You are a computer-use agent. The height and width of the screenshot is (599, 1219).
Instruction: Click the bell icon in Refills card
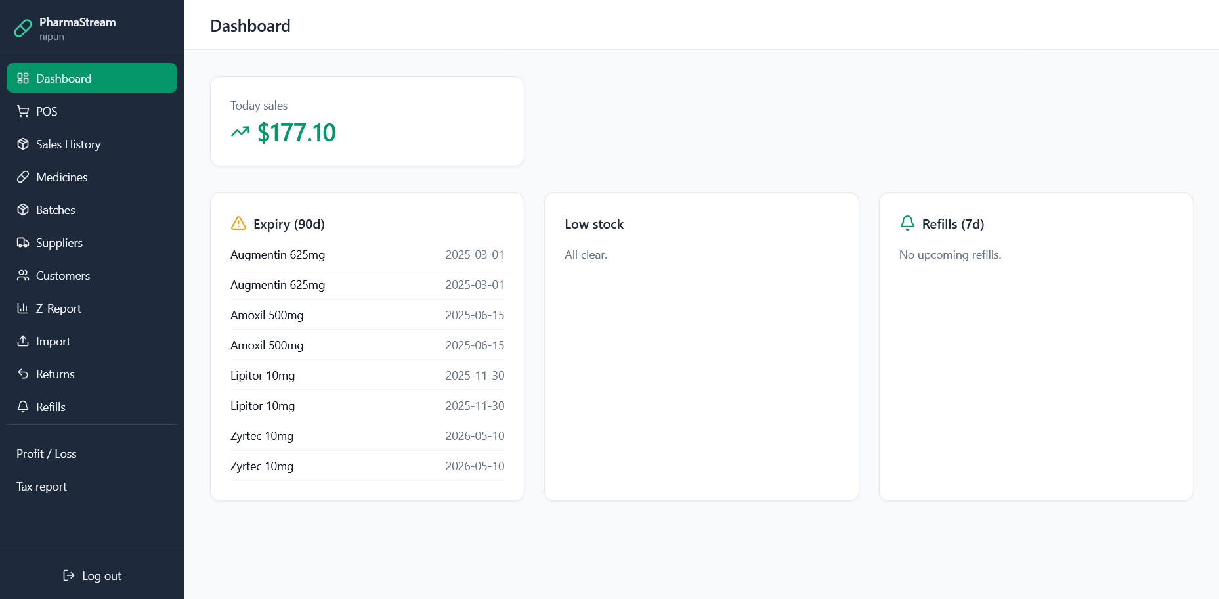pyautogui.click(x=907, y=224)
